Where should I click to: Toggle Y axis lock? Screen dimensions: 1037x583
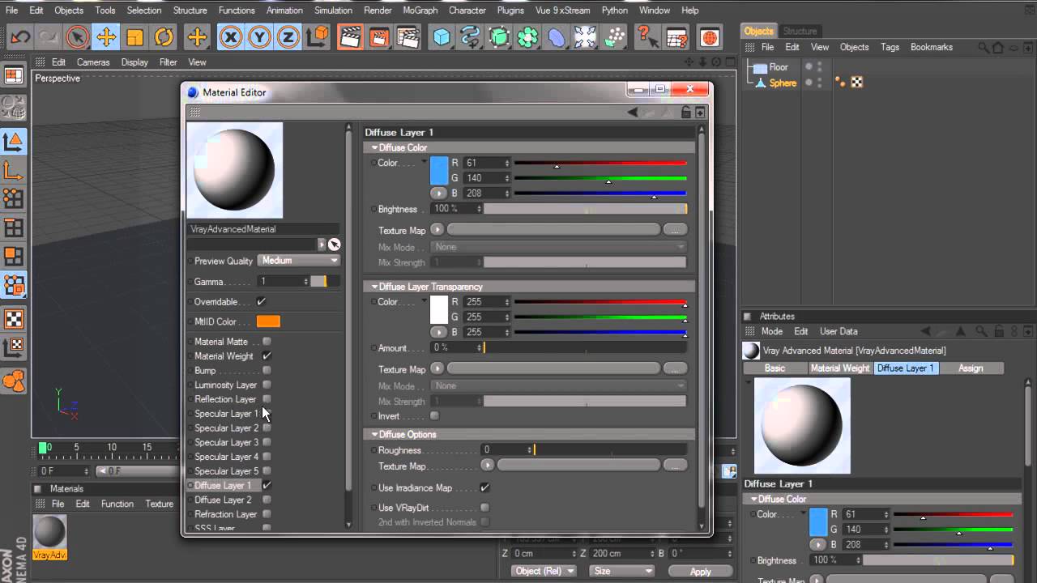click(x=259, y=36)
